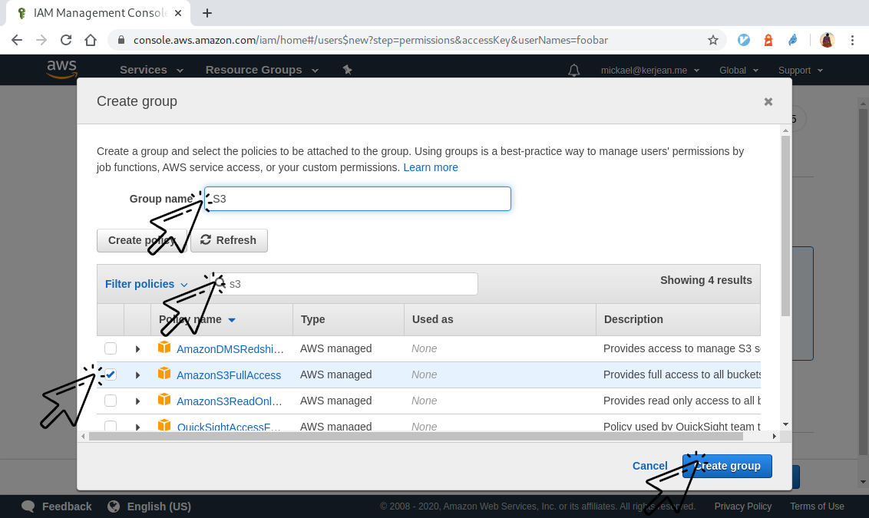The width and height of the screenshot is (869, 518).
Task: Click the AWS logo
Action: pyautogui.click(x=61, y=69)
